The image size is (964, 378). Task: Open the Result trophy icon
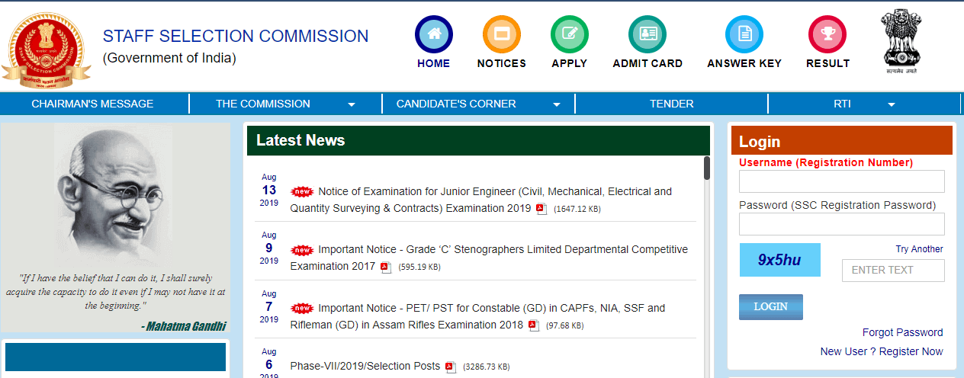coord(827,34)
